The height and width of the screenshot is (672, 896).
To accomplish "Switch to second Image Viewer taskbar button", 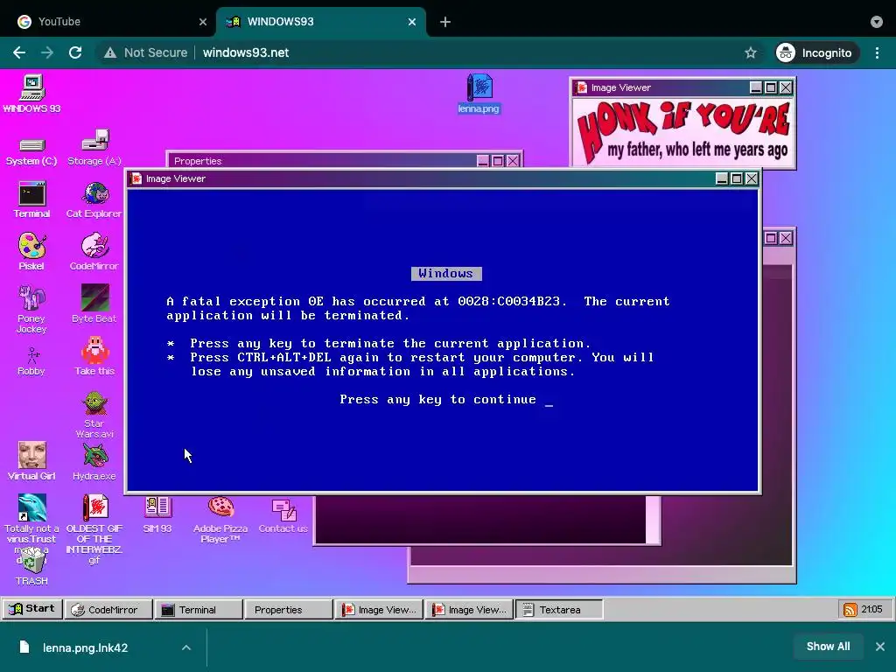I will click(469, 610).
